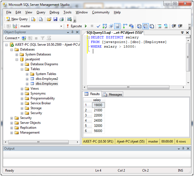This screenshot has width=194, height=176.
Task: Open the master database dropdown
Action: [61, 26]
